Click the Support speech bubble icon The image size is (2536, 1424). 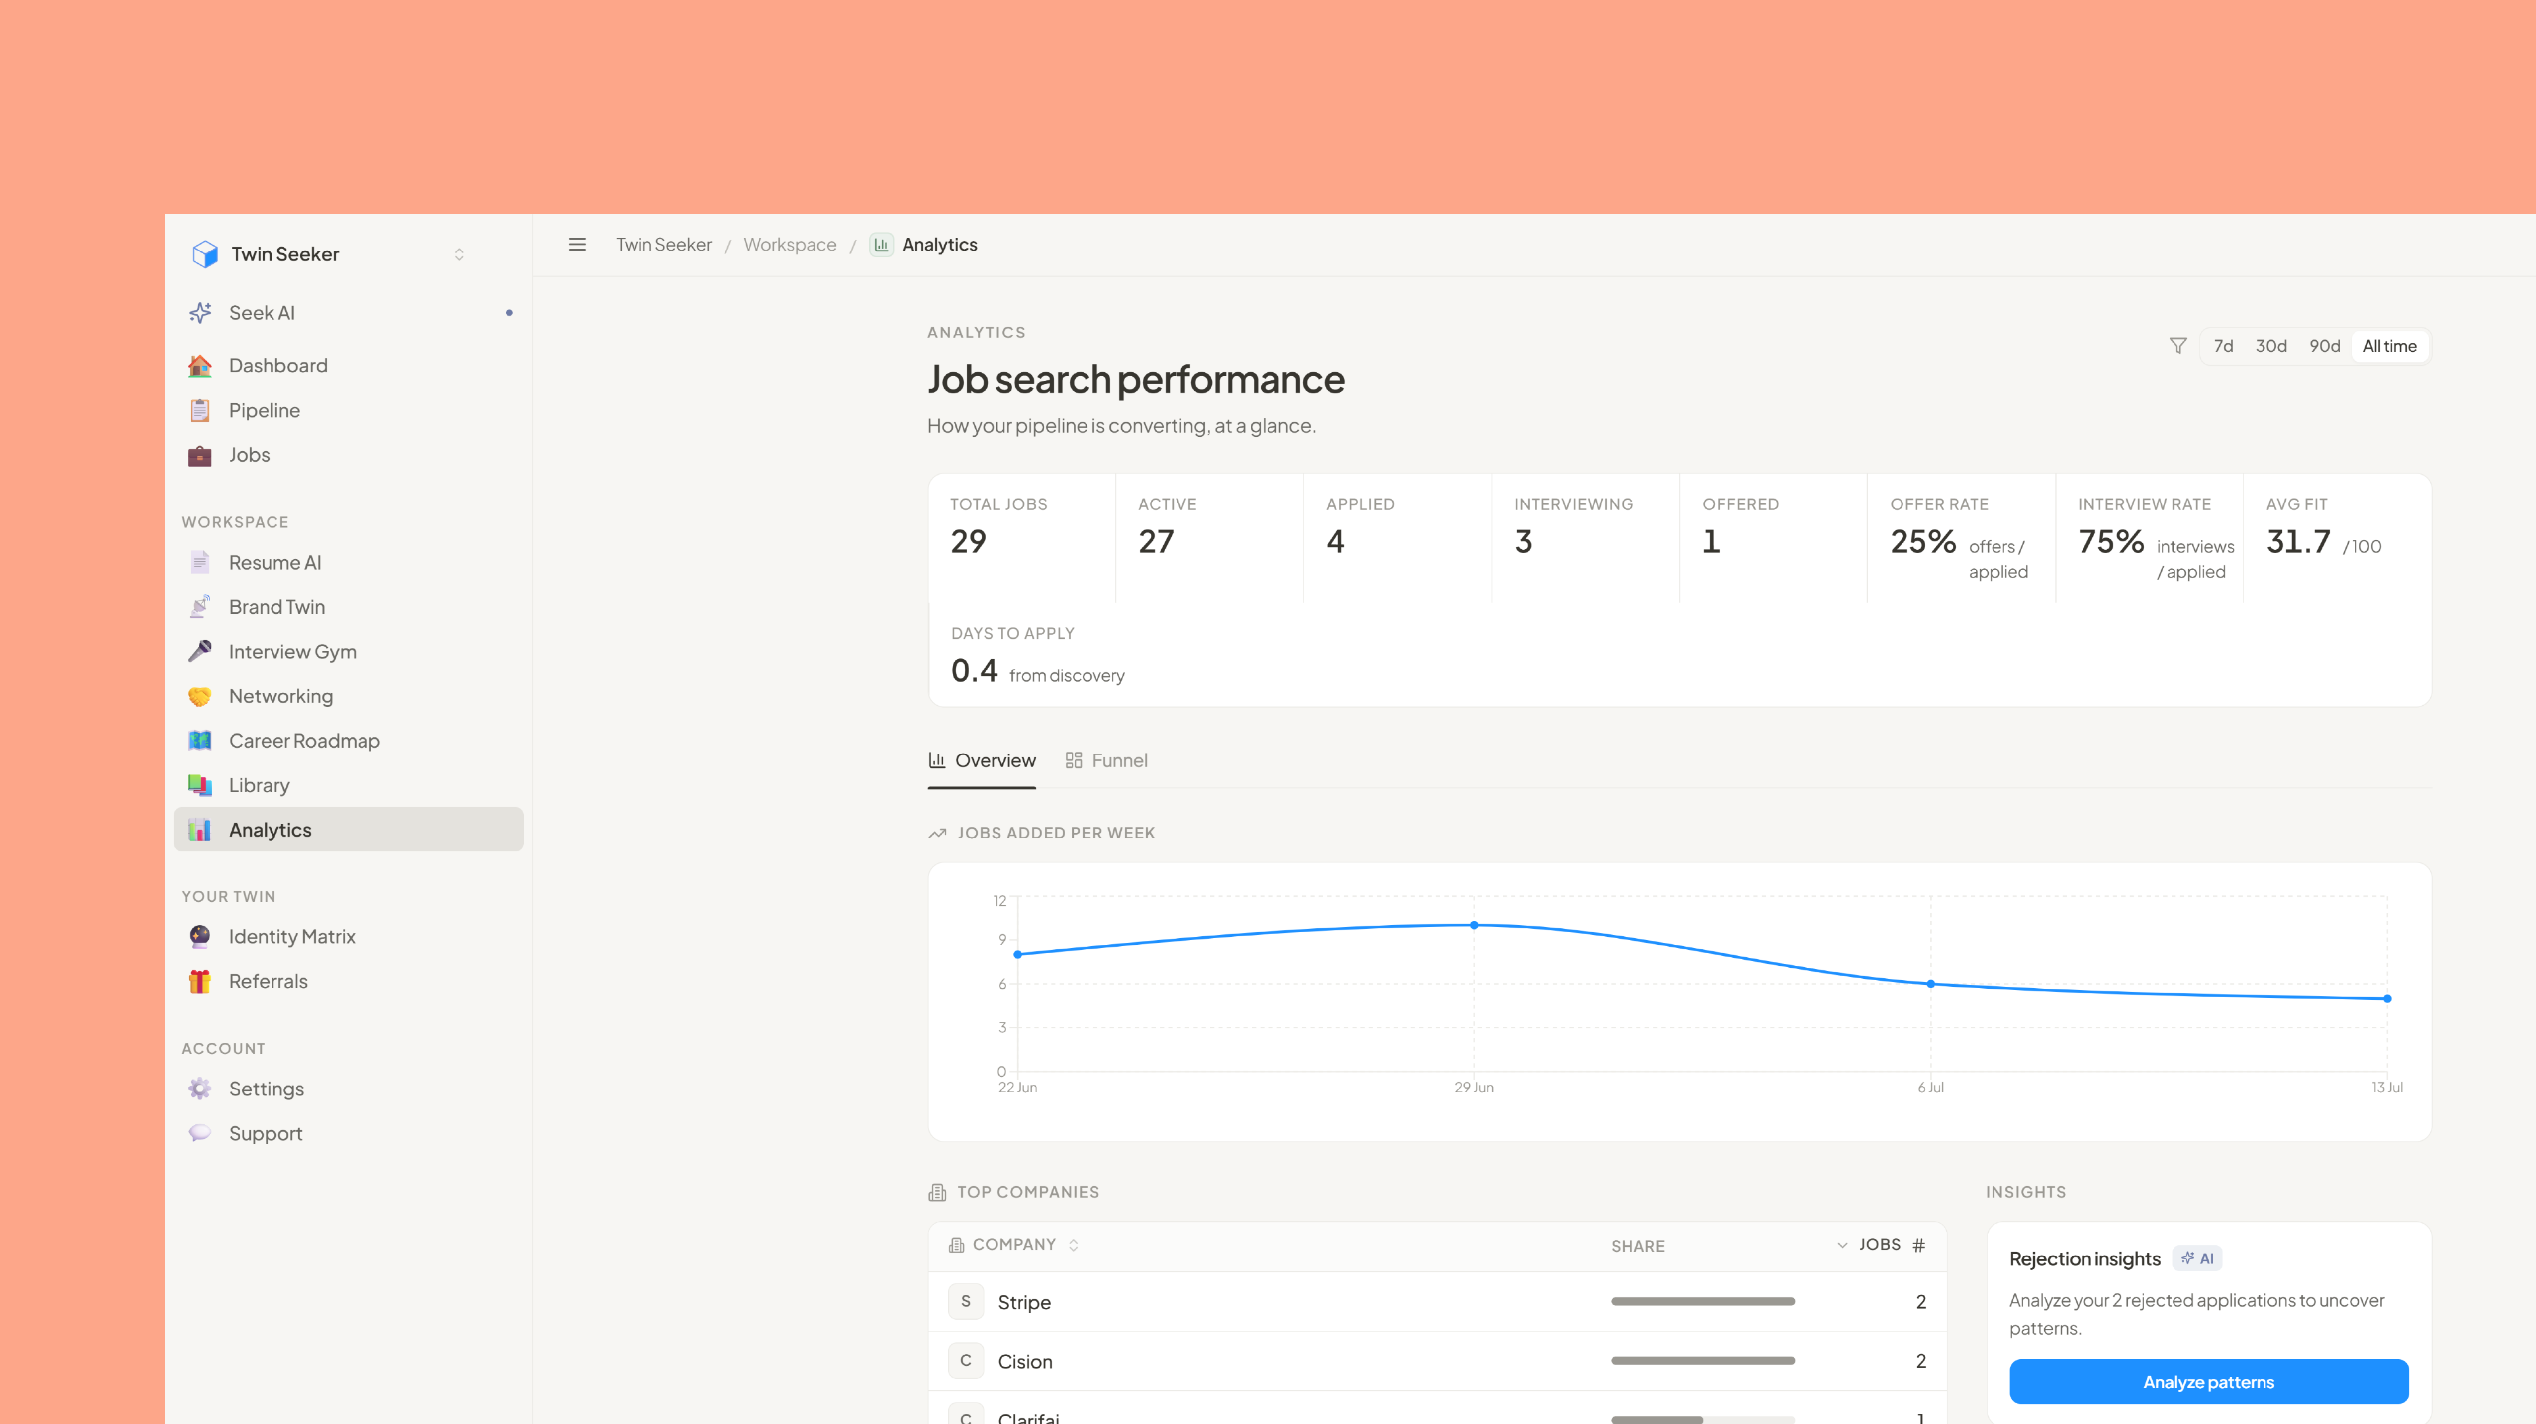(x=200, y=1134)
